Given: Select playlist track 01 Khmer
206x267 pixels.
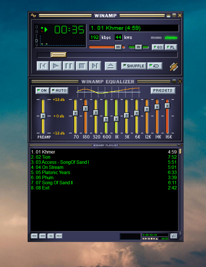Looking at the screenshot, I should click(104, 152).
